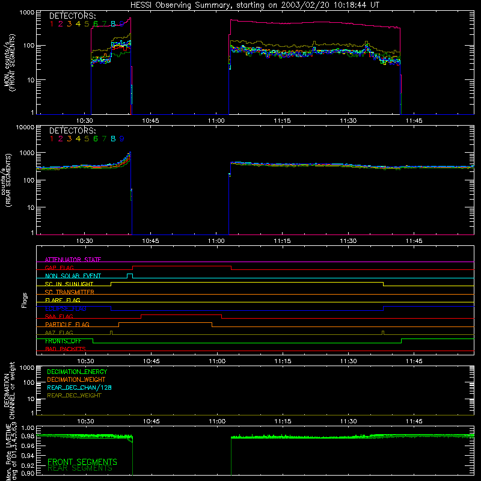Click the ECLIPSE_FLAG label

pyautogui.click(x=66, y=308)
